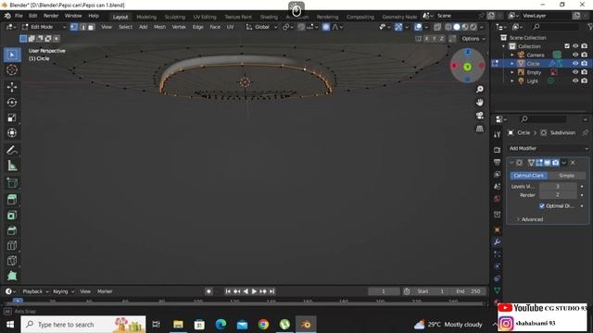
Task: Open the Options dropdown in viewport
Action: (x=473, y=39)
